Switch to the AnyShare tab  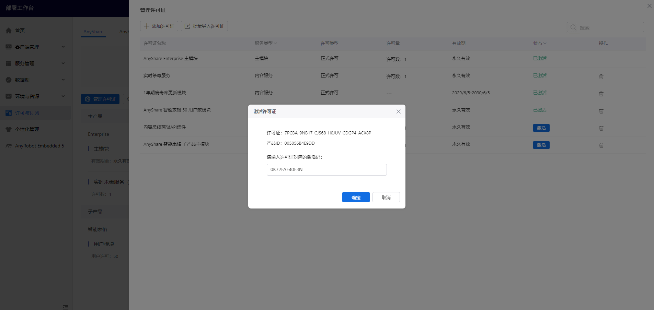pos(93,32)
